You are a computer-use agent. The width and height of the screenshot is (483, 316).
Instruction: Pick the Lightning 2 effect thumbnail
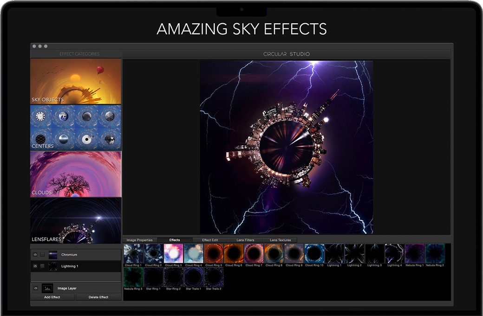coord(354,253)
